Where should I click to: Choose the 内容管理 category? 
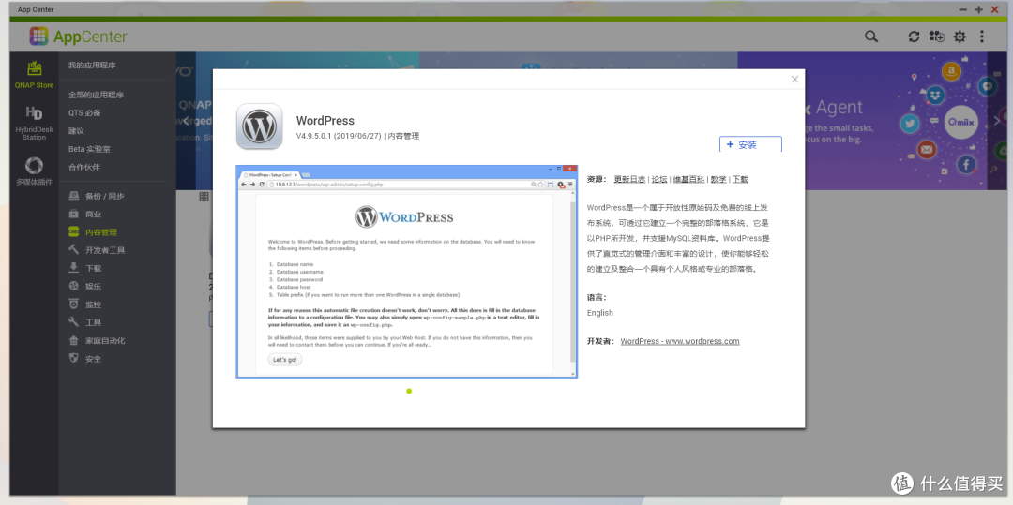[101, 232]
